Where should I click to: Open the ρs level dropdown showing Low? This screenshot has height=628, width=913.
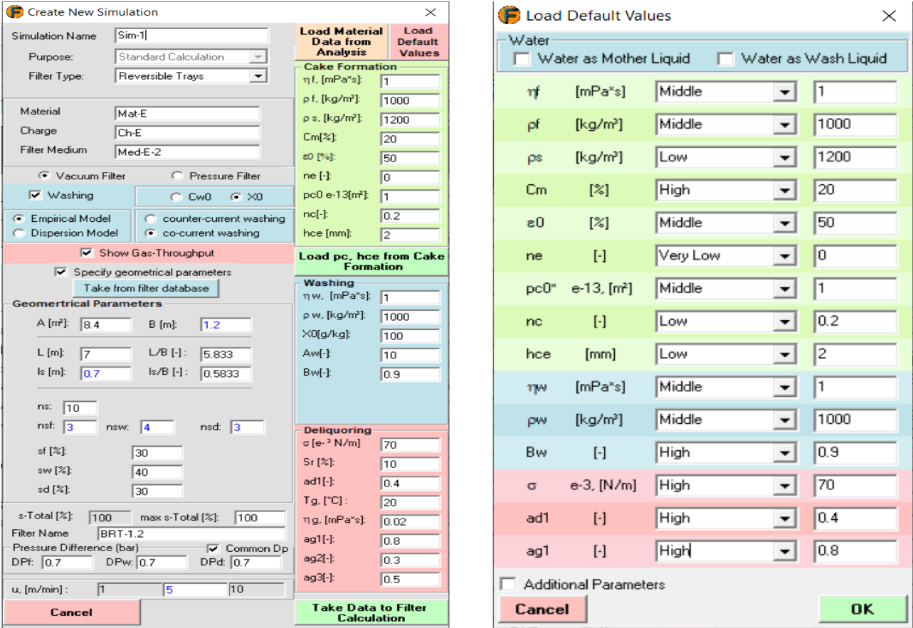(783, 156)
